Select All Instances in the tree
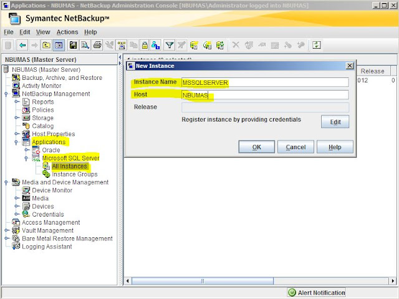Image resolution: width=399 pixels, height=299 pixels. point(69,166)
